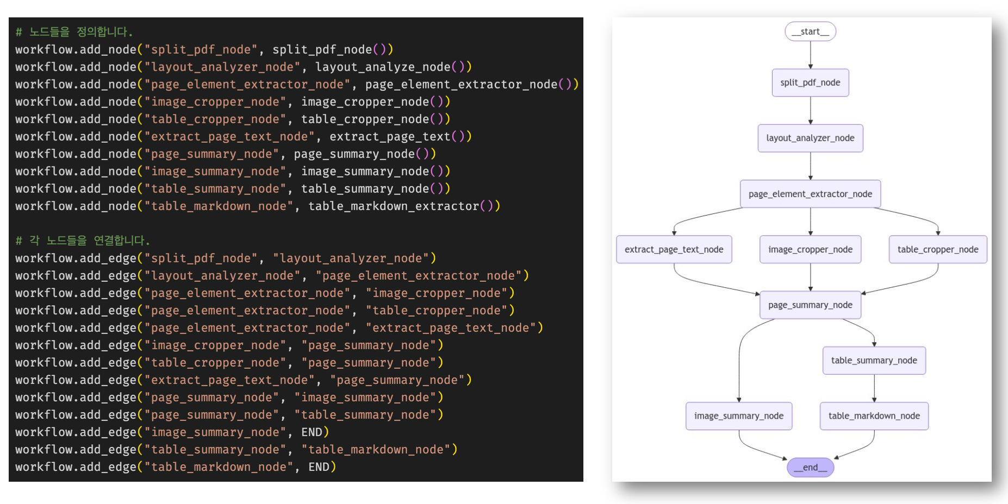Select the image_summary_node box in the diagram

coord(738,415)
